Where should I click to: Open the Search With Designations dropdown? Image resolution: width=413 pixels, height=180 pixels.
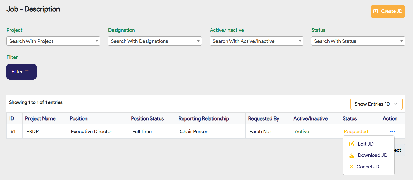[x=155, y=41]
